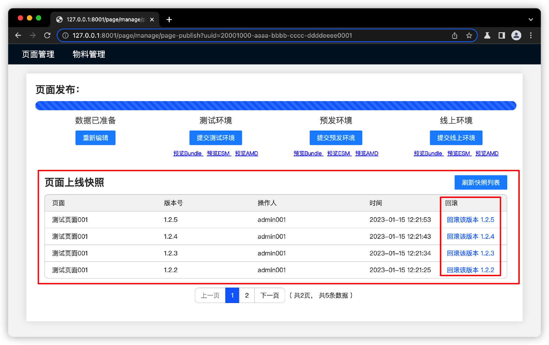Click the browser back arrow
The image size is (549, 345).
point(18,35)
